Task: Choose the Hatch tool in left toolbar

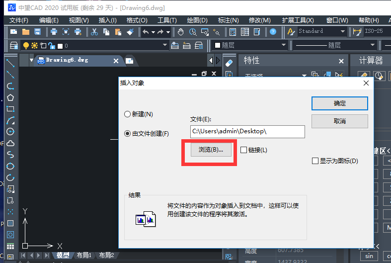Action: pyautogui.click(x=10, y=223)
